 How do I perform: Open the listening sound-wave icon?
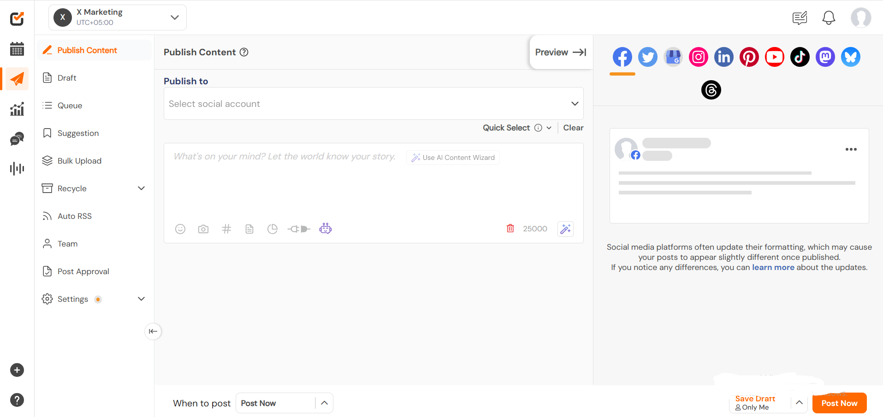tap(17, 169)
